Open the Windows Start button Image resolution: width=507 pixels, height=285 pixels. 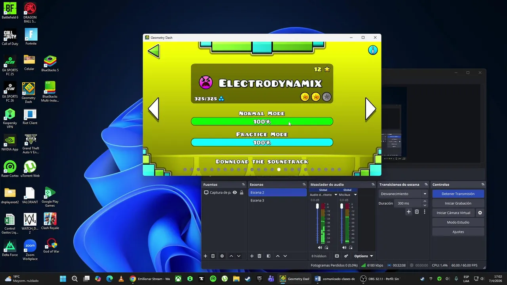[x=63, y=279]
